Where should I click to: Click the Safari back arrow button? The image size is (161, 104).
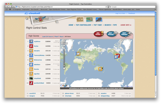point(7,7)
